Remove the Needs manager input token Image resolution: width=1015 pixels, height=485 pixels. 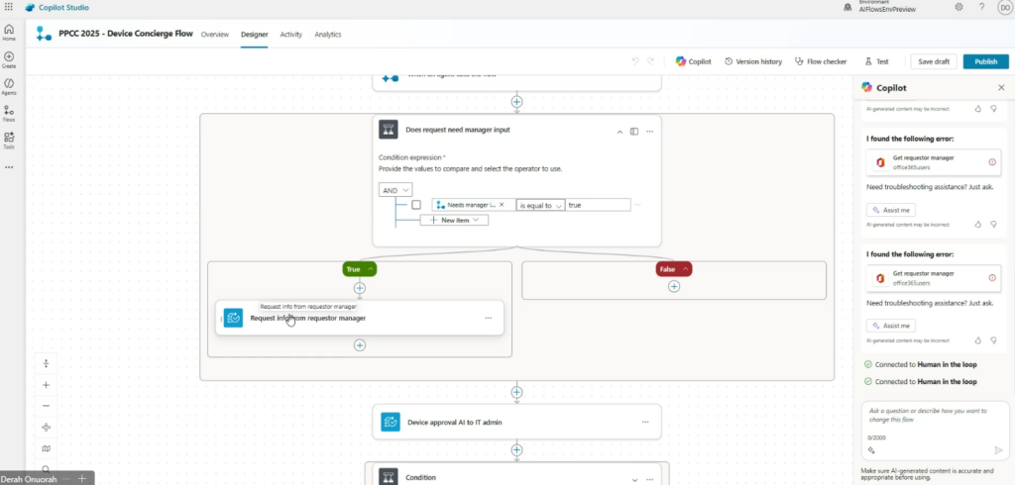coord(502,204)
